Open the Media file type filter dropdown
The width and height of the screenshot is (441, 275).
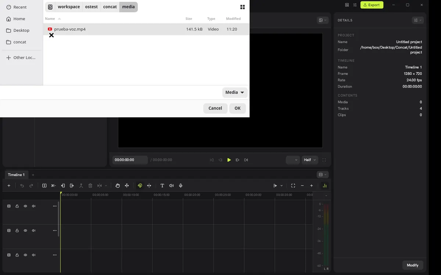click(x=235, y=92)
